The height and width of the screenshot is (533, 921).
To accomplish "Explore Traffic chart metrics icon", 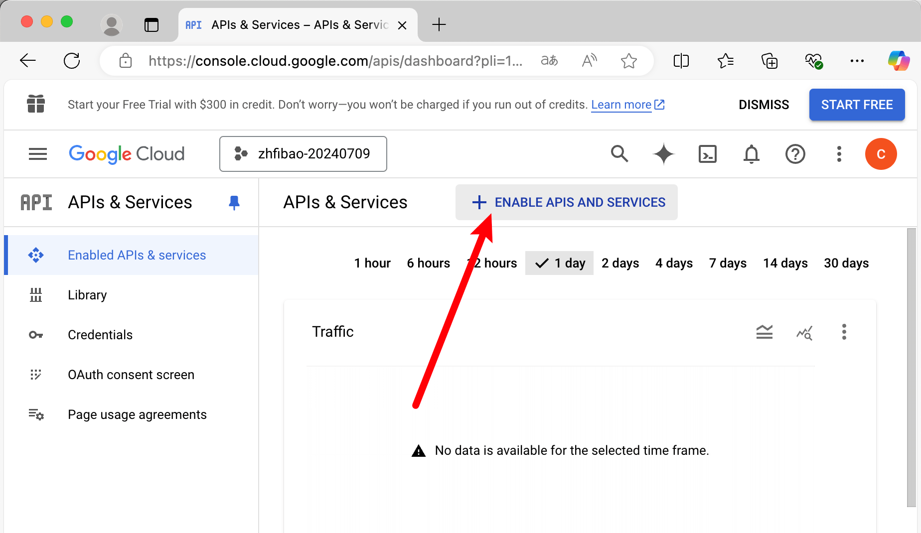I will pos(804,332).
